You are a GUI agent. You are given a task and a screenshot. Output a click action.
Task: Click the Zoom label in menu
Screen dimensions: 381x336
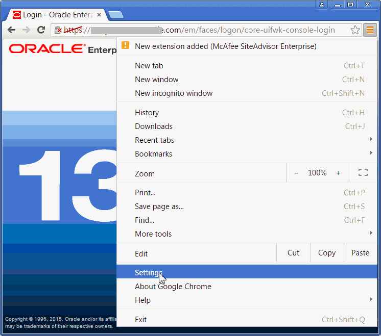click(145, 174)
